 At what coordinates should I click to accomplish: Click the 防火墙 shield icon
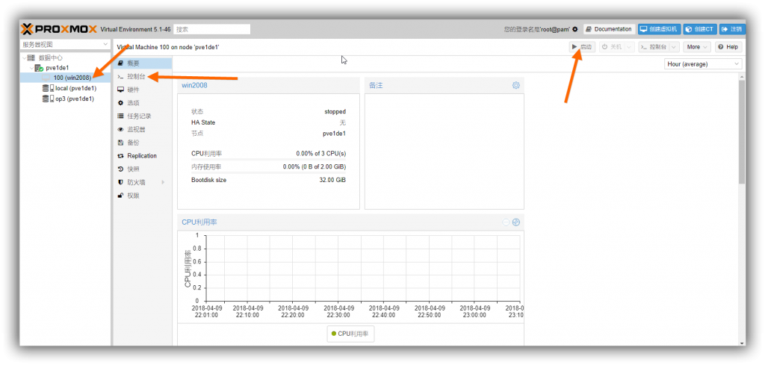tap(120, 182)
